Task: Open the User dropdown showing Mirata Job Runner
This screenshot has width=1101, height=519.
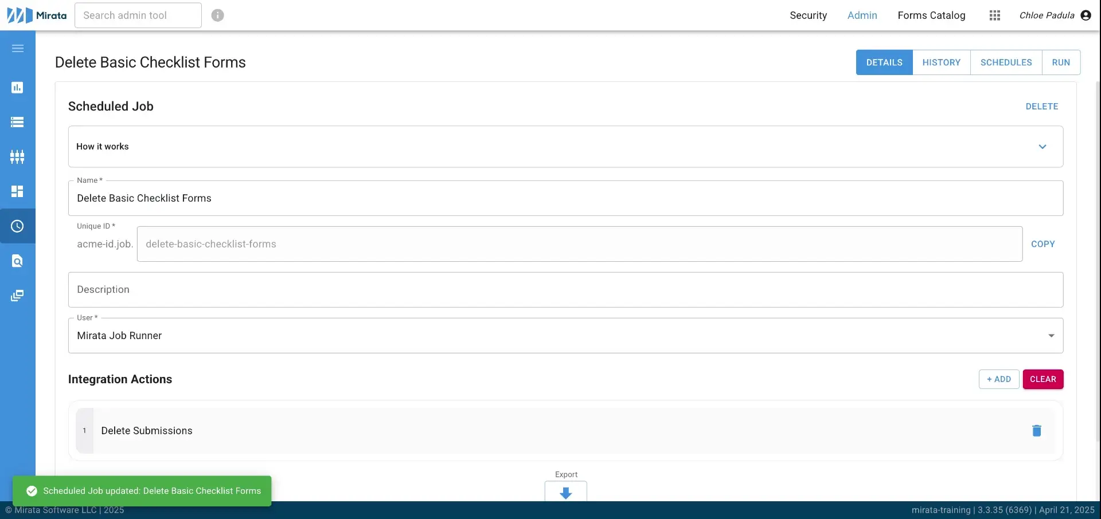Action: point(1051,336)
